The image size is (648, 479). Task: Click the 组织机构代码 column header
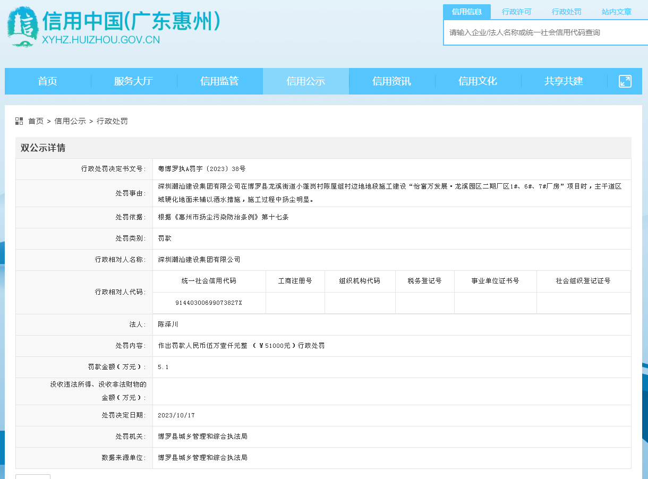point(360,281)
